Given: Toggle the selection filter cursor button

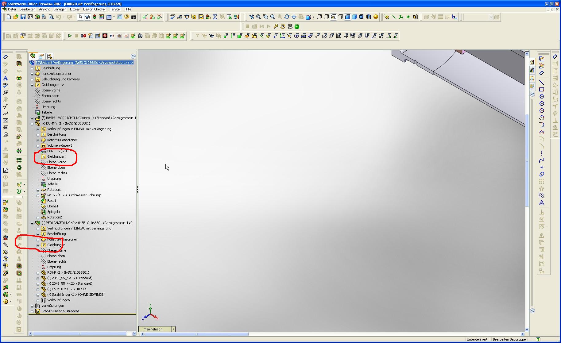Looking at the screenshot, I should tap(87, 17).
